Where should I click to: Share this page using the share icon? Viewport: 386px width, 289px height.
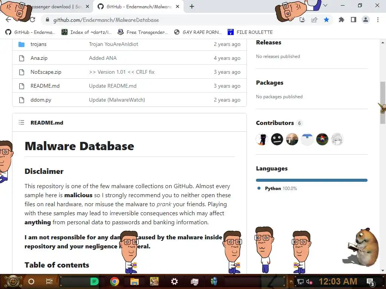314,20
